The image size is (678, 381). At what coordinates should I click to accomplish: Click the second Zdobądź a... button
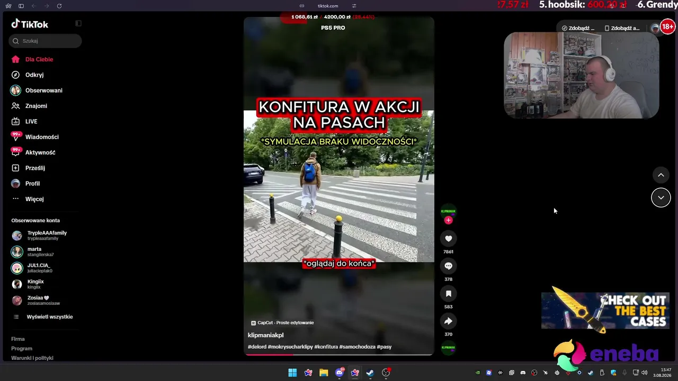622,28
